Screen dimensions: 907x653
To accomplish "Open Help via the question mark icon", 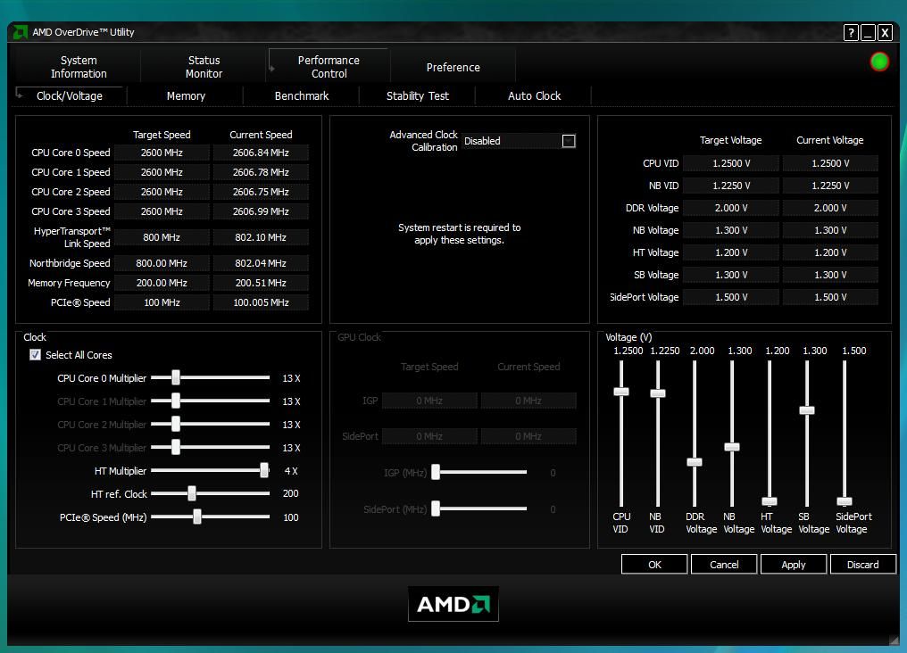I will tap(850, 32).
